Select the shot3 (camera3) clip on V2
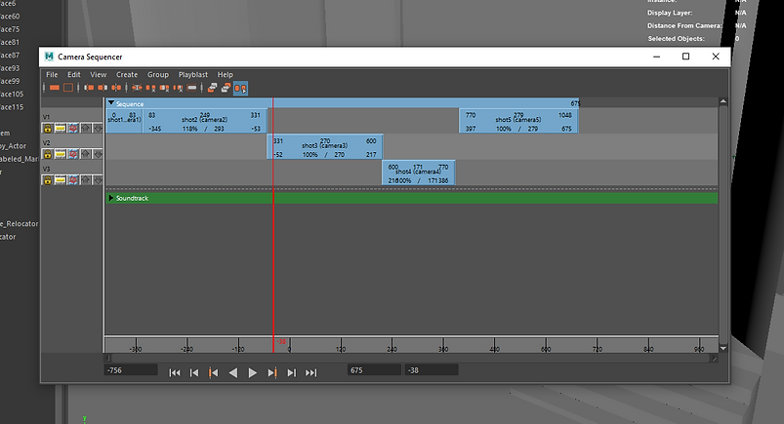 pyautogui.click(x=325, y=146)
